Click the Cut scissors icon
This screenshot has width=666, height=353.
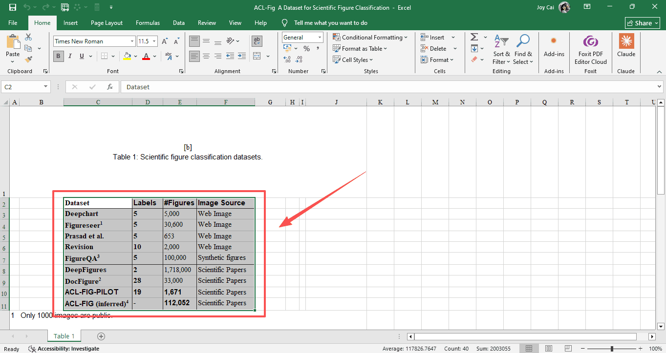point(28,38)
